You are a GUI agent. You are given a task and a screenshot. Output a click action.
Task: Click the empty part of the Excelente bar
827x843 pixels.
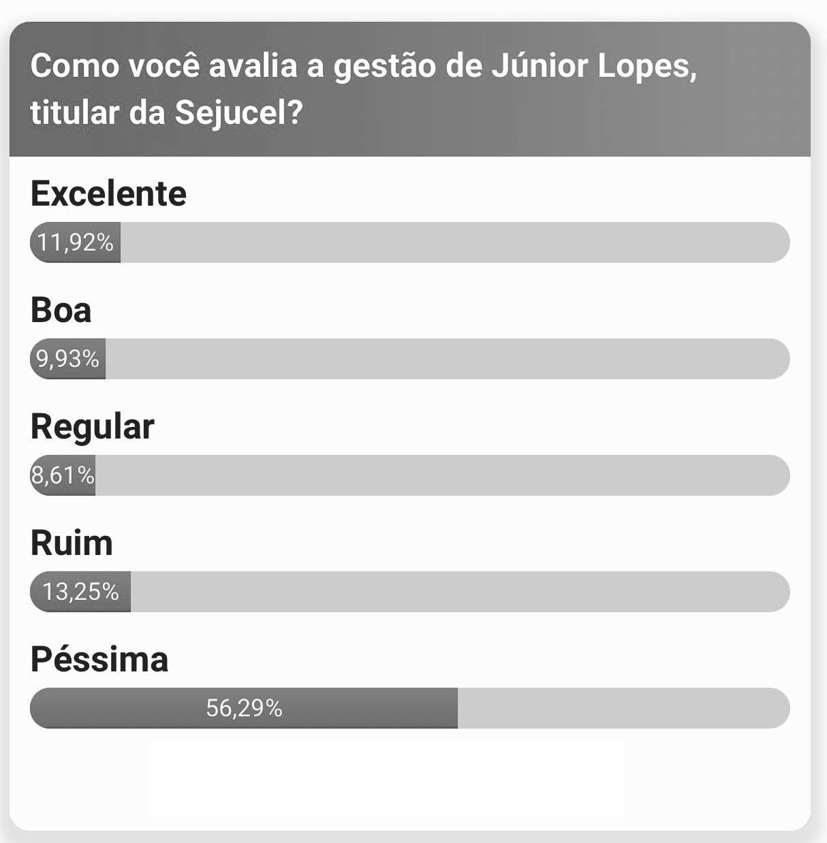(455, 242)
